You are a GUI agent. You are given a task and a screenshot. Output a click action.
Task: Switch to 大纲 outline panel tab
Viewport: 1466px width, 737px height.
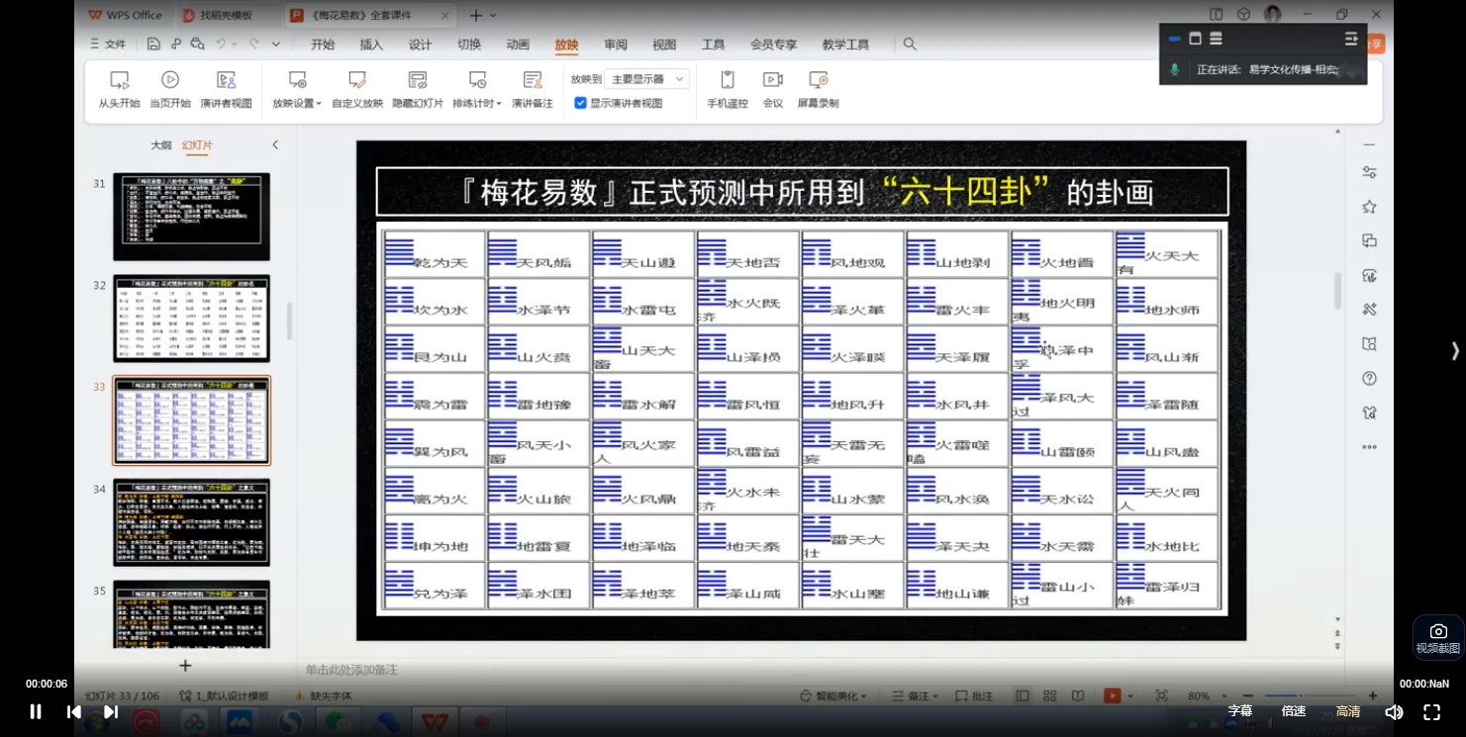pyautogui.click(x=160, y=144)
